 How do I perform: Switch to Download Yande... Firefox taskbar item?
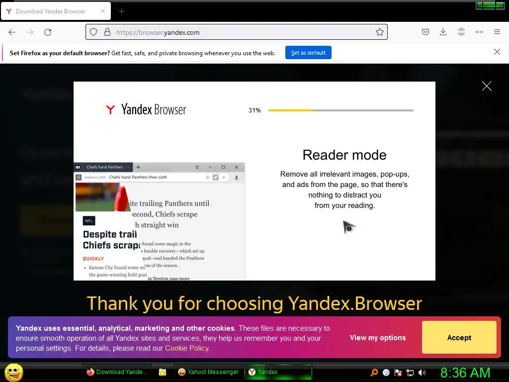tap(116, 372)
